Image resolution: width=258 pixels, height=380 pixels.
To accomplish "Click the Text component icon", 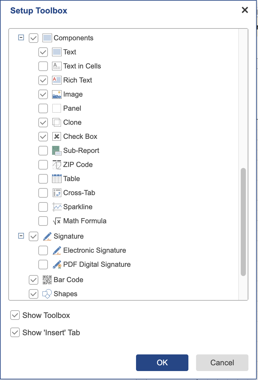I will pos(57,52).
